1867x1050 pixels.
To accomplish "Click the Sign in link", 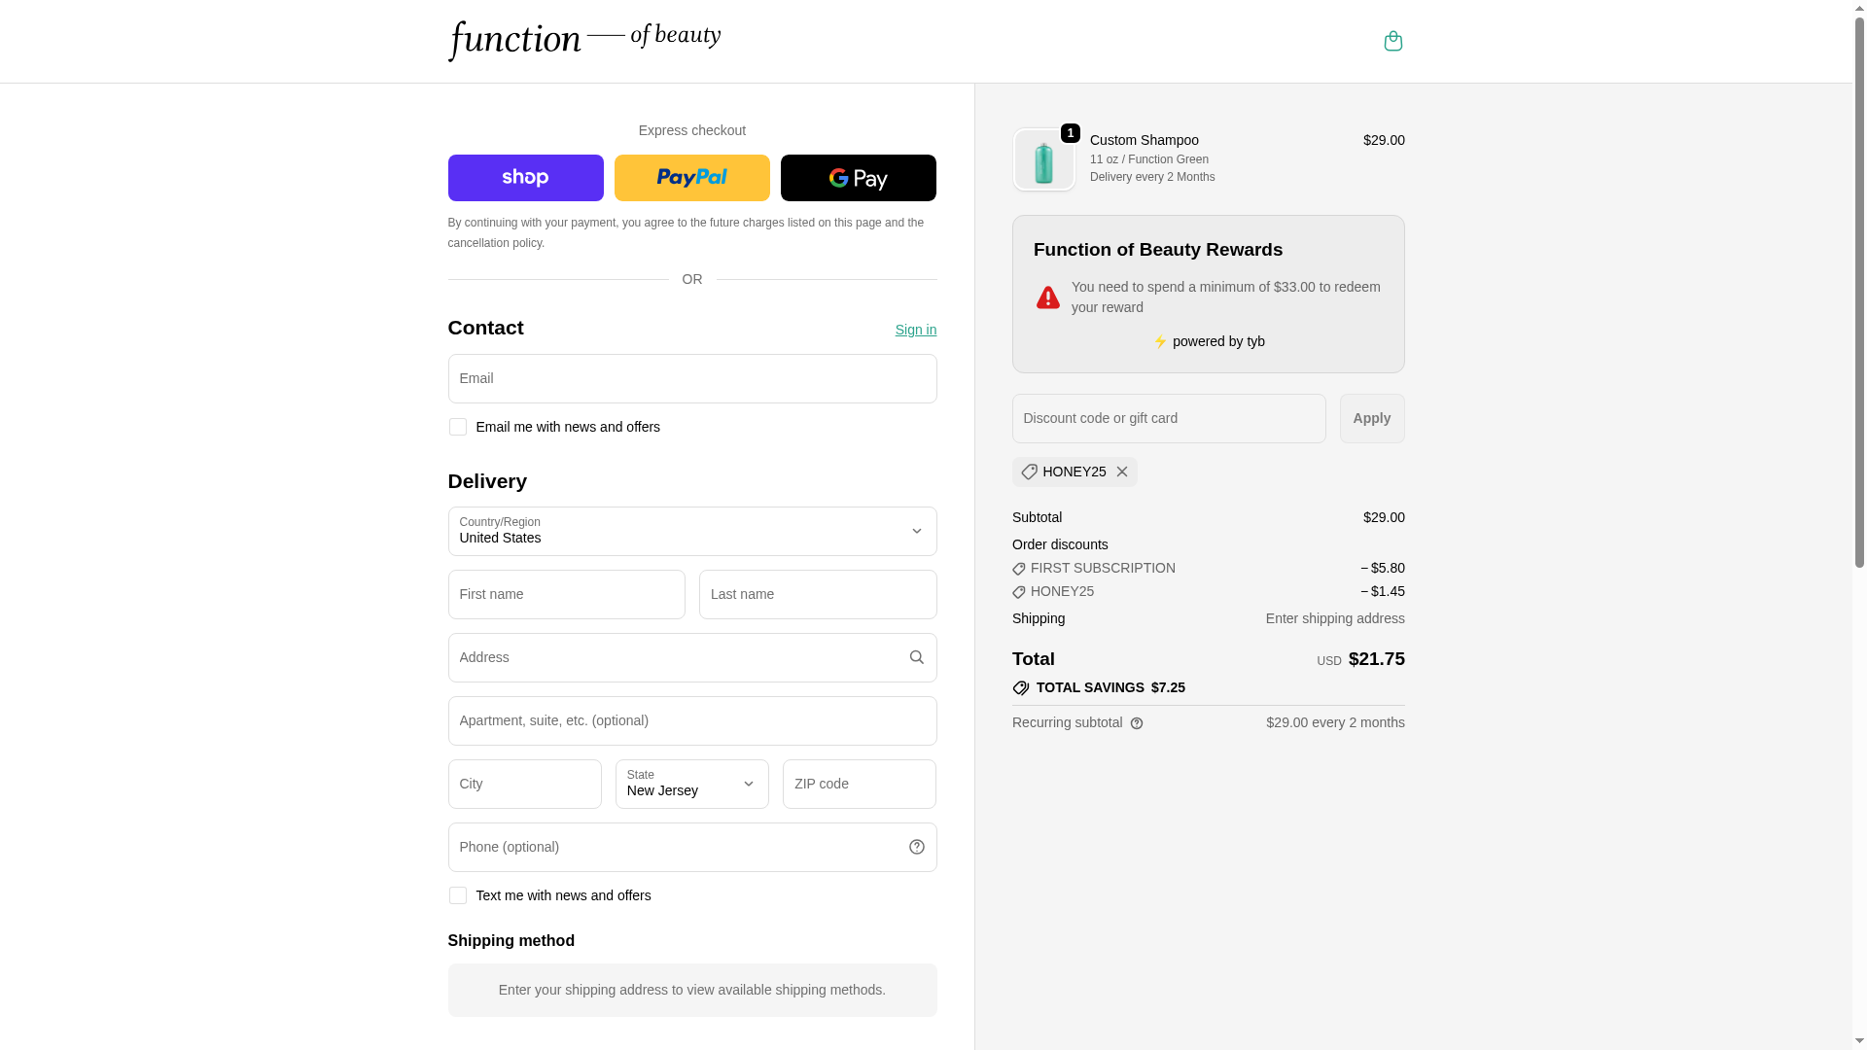I will coord(915,330).
